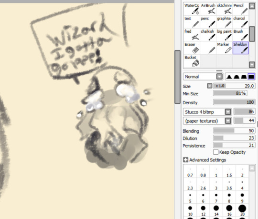Select the Brush tool
The height and width of the screenshot is (219, 258).
(240, 35)
